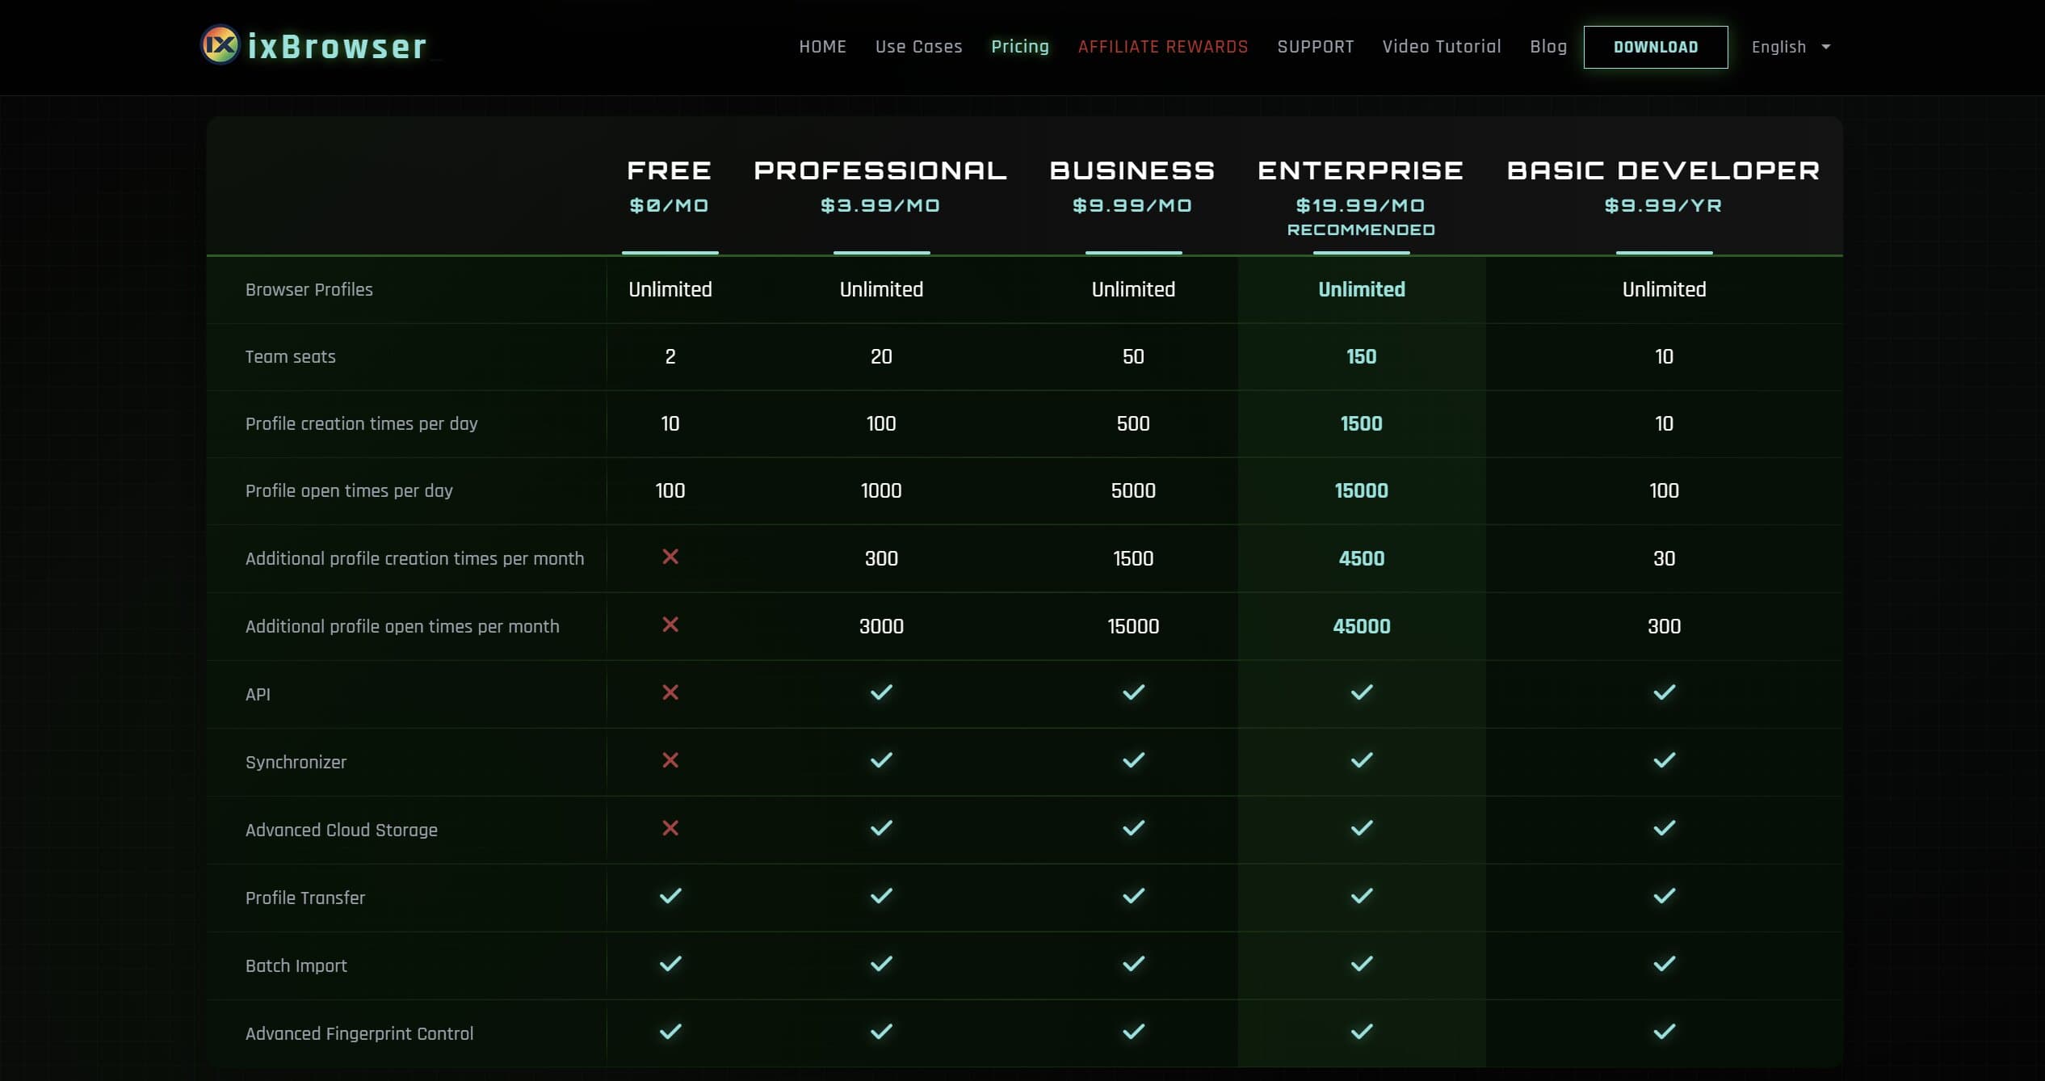Click the $19.99/MO price

(1361, 205)
